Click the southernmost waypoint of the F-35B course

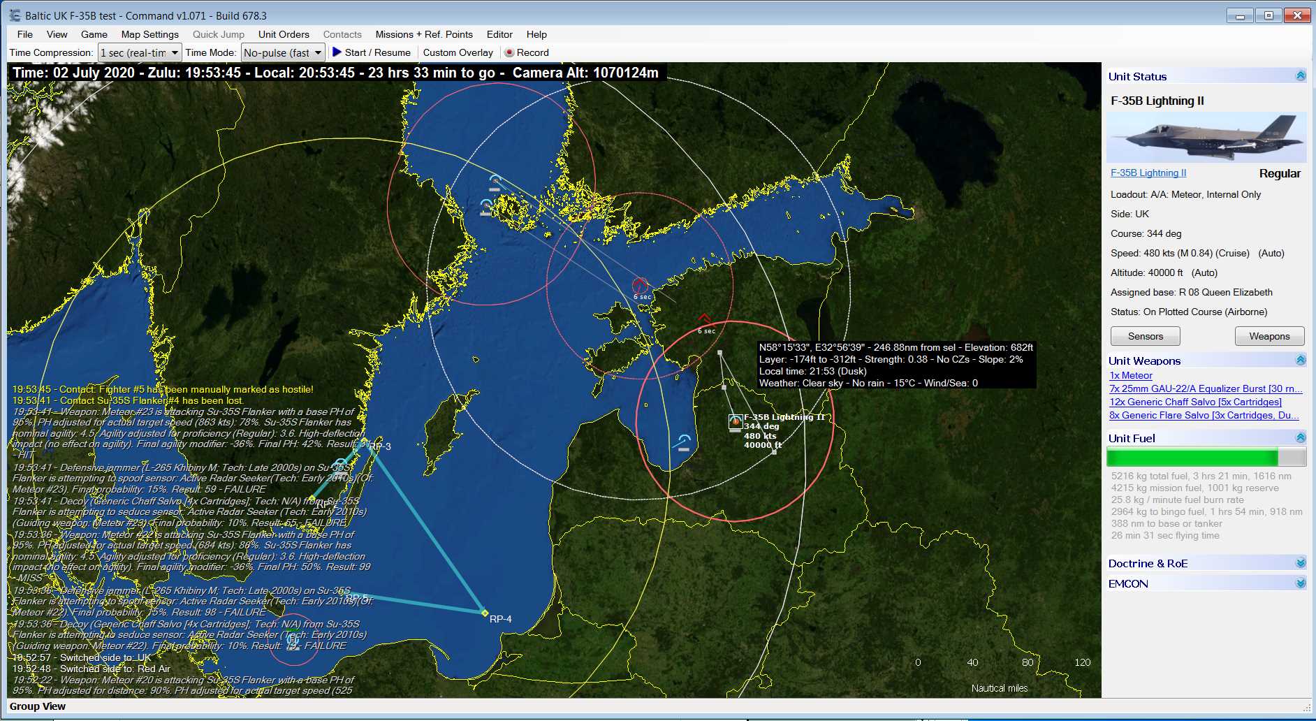[774, 452]
